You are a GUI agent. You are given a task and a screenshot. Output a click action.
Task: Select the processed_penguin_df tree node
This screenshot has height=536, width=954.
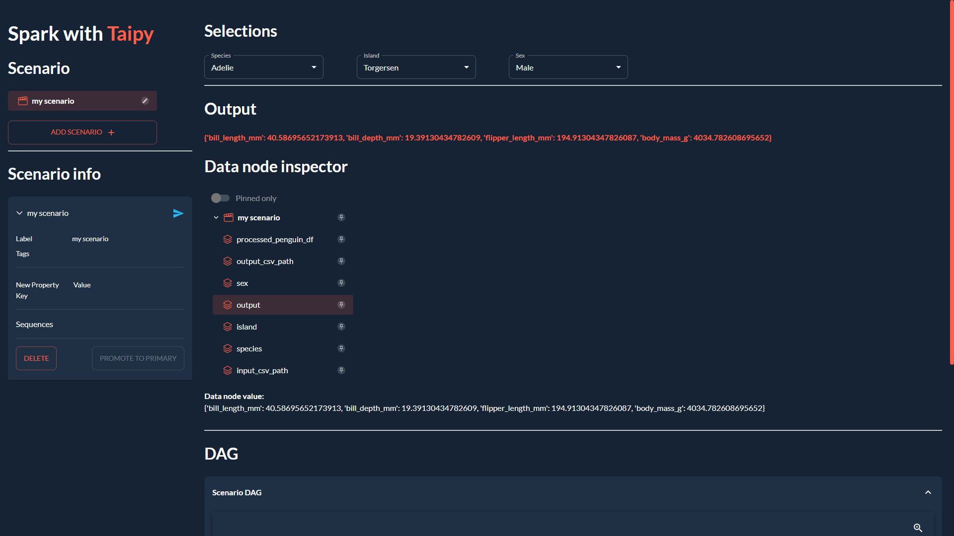click(283, 239)
